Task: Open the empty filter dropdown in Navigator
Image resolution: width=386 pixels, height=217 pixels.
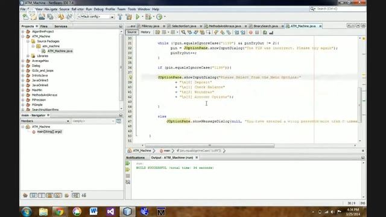Action: (x=113, y=121)
